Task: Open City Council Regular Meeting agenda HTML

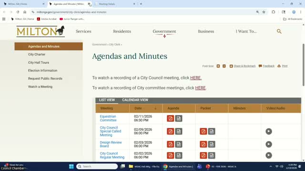Action: tap(179, 155)
